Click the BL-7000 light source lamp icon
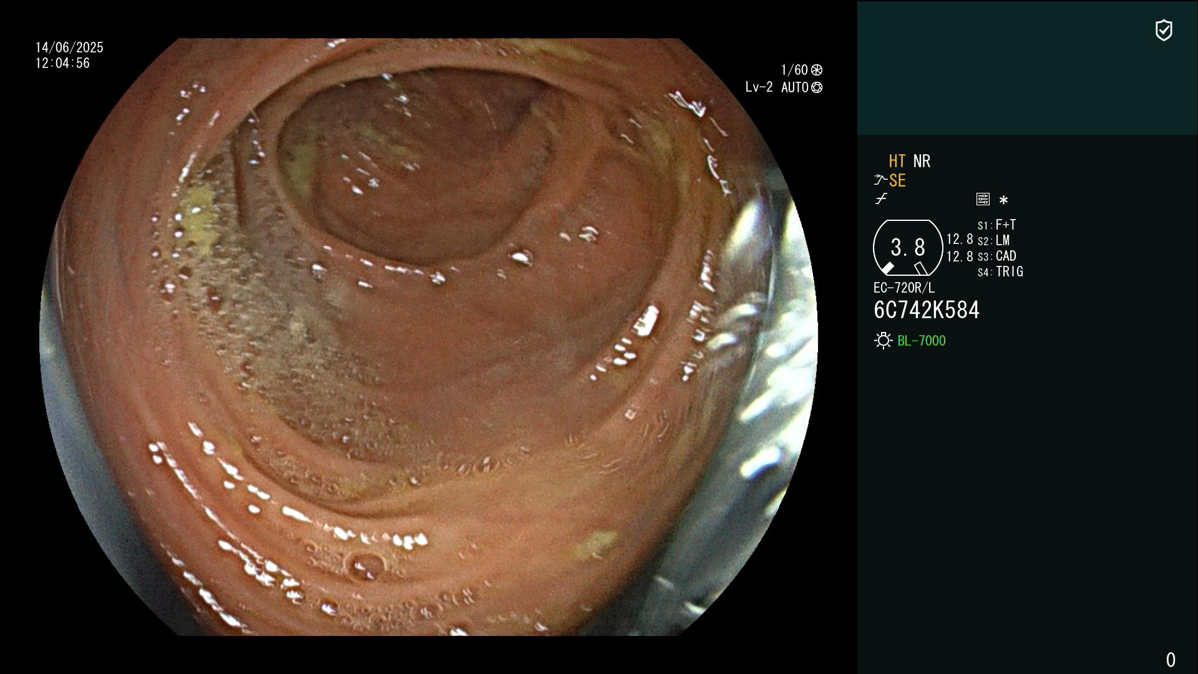This screenshot has width=1198, height=674. [x=883, y=341]
